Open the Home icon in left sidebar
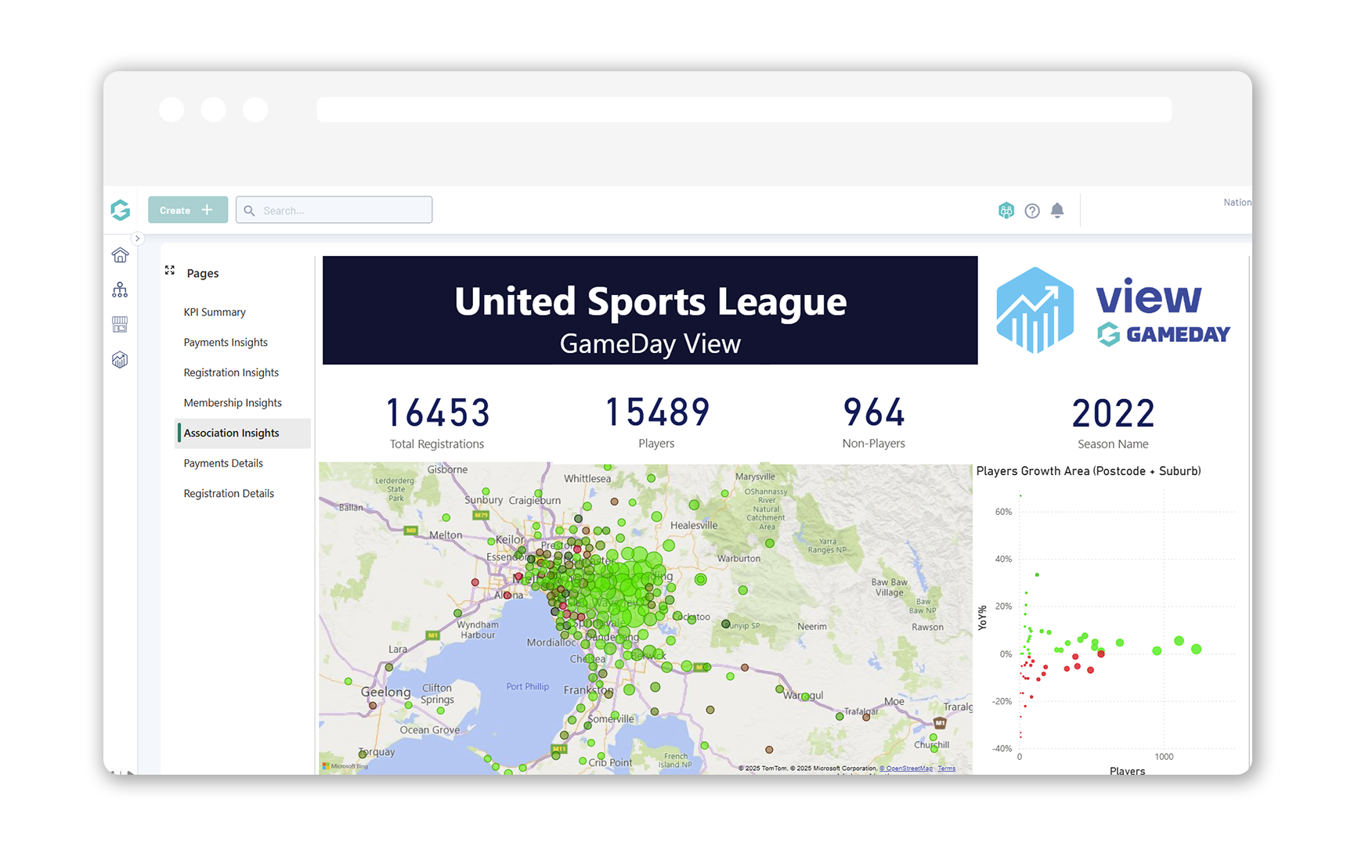1365x842 pixels. coord(120,255)
